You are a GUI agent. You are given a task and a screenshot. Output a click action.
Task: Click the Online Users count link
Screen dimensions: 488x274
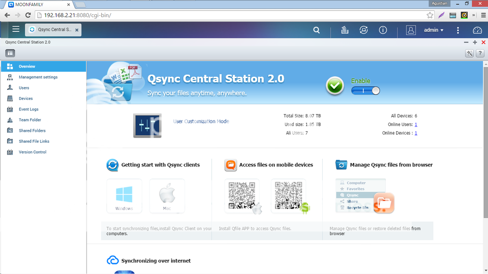coord(416,125)
